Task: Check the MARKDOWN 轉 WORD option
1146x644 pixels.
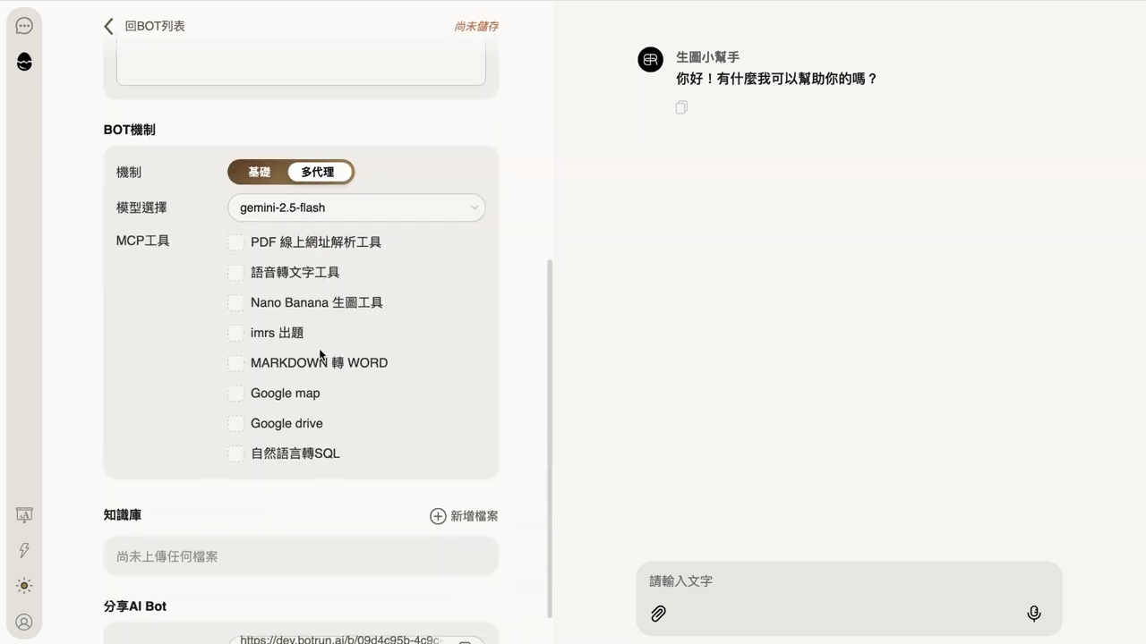Action: click(x=235, y=363)
